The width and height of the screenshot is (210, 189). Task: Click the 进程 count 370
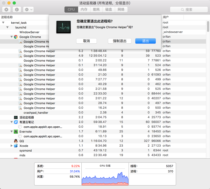coord(170,171)
